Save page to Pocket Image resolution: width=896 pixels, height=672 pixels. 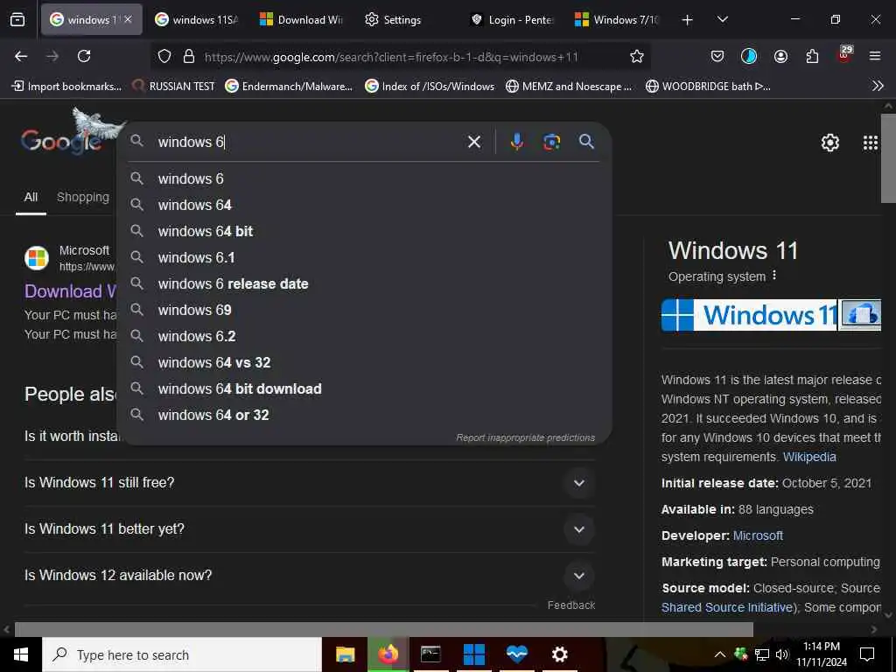coord(717,56)
